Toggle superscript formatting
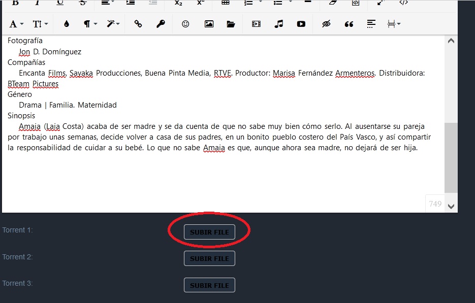The height and width of the screenshot is (303, 475). pos(201,3)
